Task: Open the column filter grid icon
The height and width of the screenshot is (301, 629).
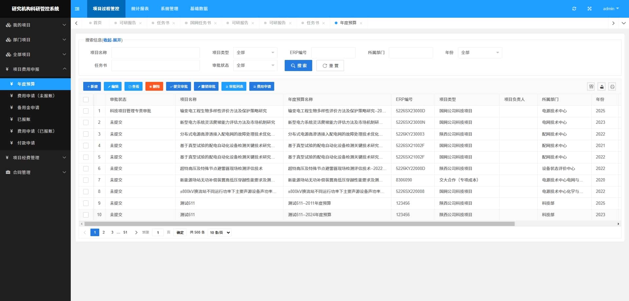Action: coord(591,86)
